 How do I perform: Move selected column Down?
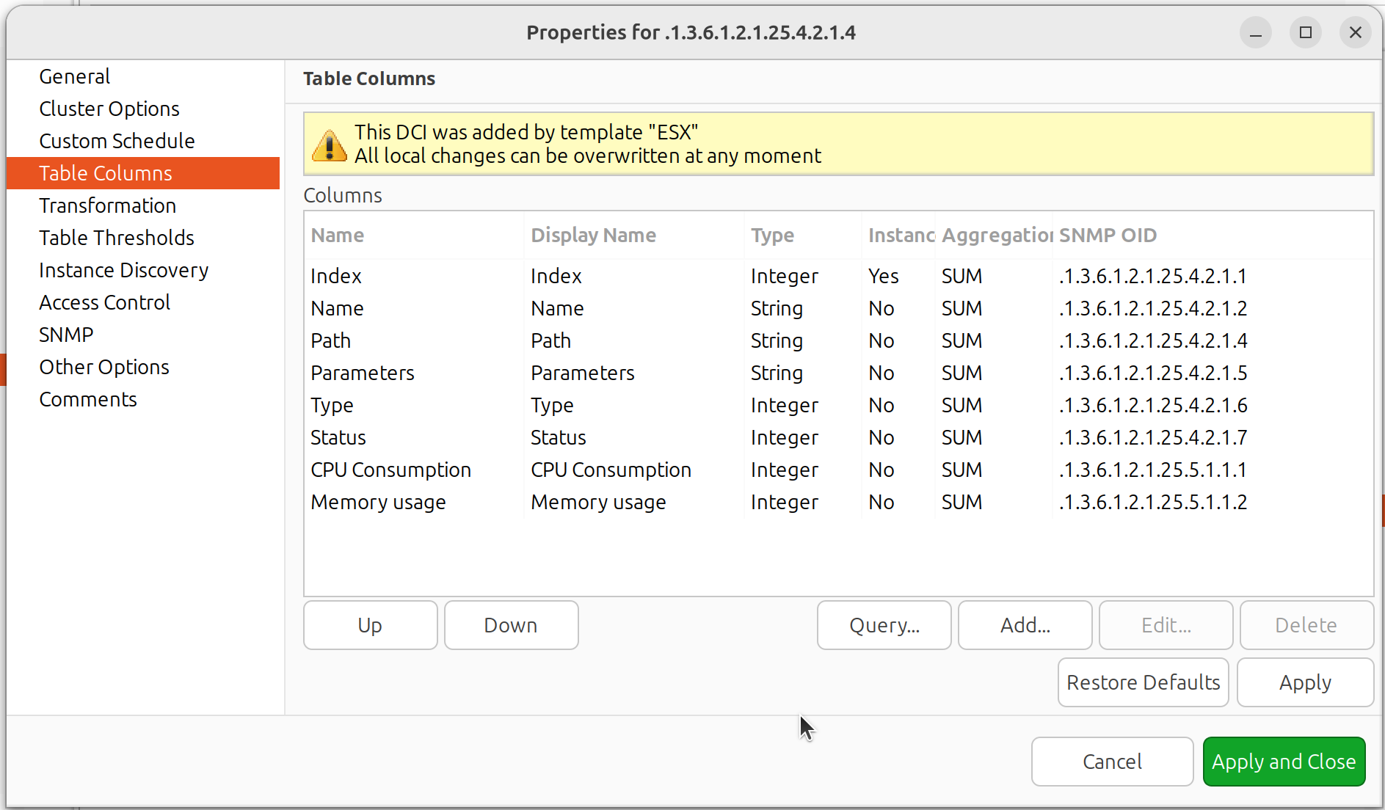point(511,625)
